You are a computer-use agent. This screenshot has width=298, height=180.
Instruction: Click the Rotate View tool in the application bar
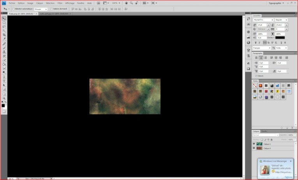pyautogui.click(x=136, y=3)
